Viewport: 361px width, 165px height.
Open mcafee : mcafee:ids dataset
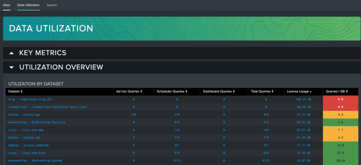point(24,137)
